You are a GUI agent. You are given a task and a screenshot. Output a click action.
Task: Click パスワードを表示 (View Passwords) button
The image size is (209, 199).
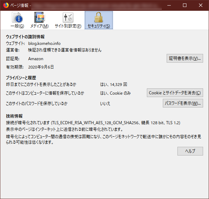click(183, 103)
